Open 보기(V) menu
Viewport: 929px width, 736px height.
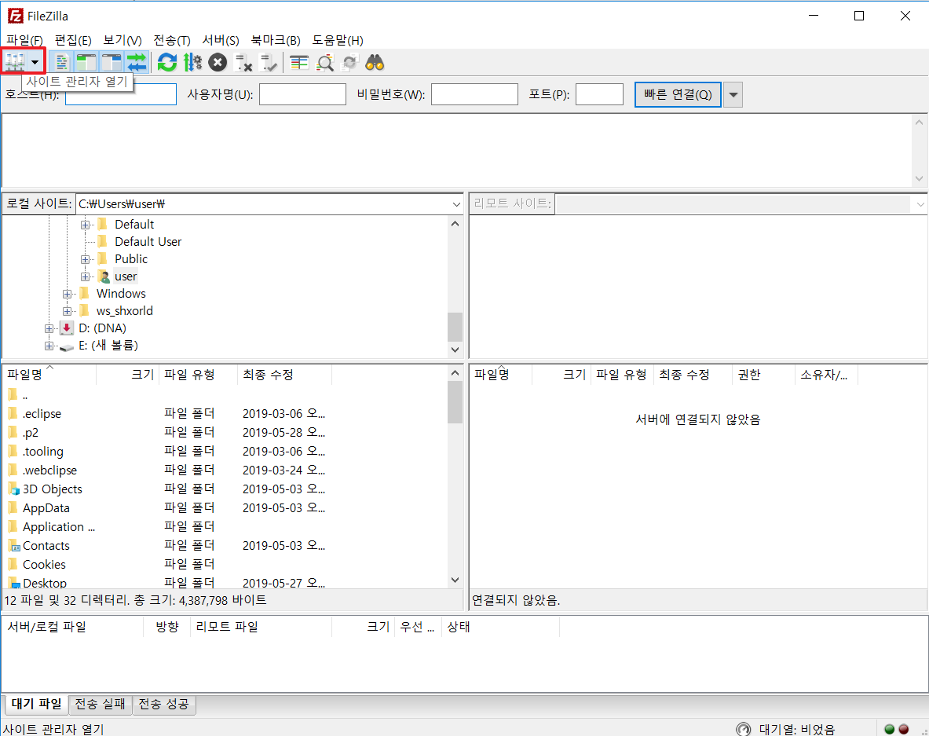(122, 40)
